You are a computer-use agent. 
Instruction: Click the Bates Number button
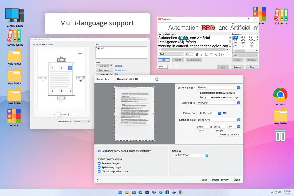(x=104, y=70)
